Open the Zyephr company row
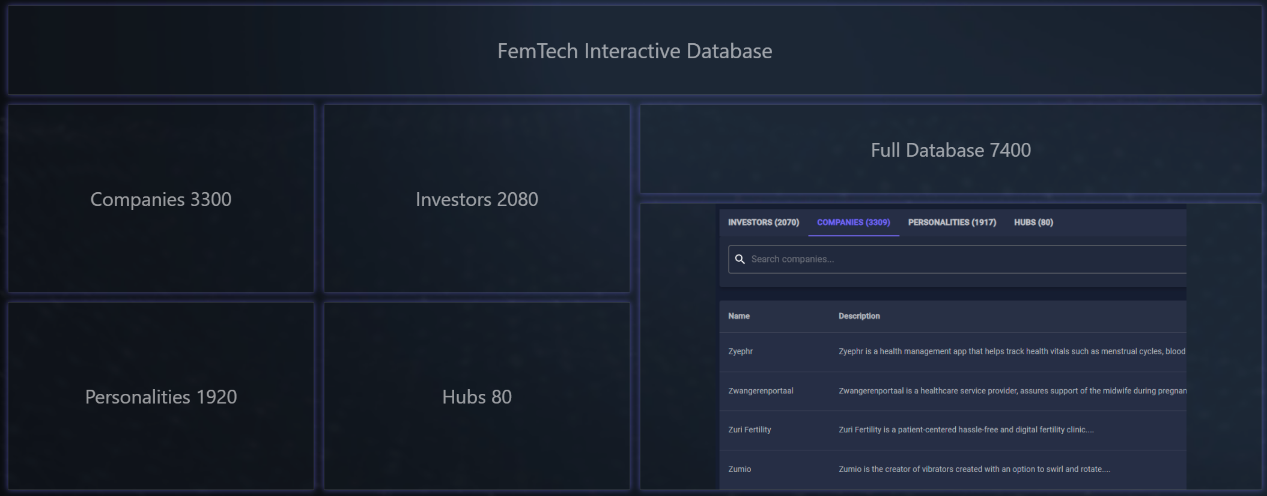This screenshot has width=1267, height=496. pyautogui.click(x=740, y=351)
